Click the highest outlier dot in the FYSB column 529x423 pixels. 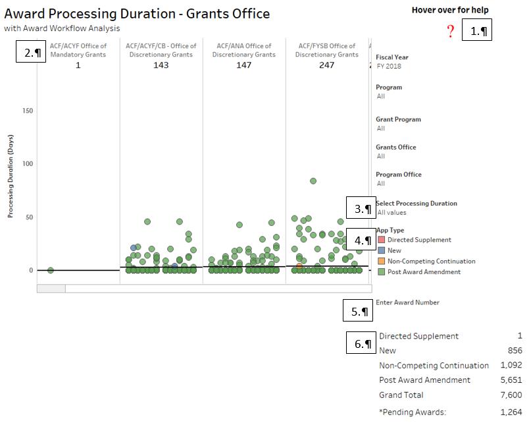coord(313,181)
